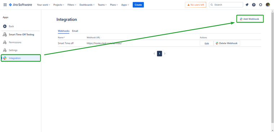Open the Apps menu in top bar
The height and width of the screenshot is (132, 274).
pos(125,5)
